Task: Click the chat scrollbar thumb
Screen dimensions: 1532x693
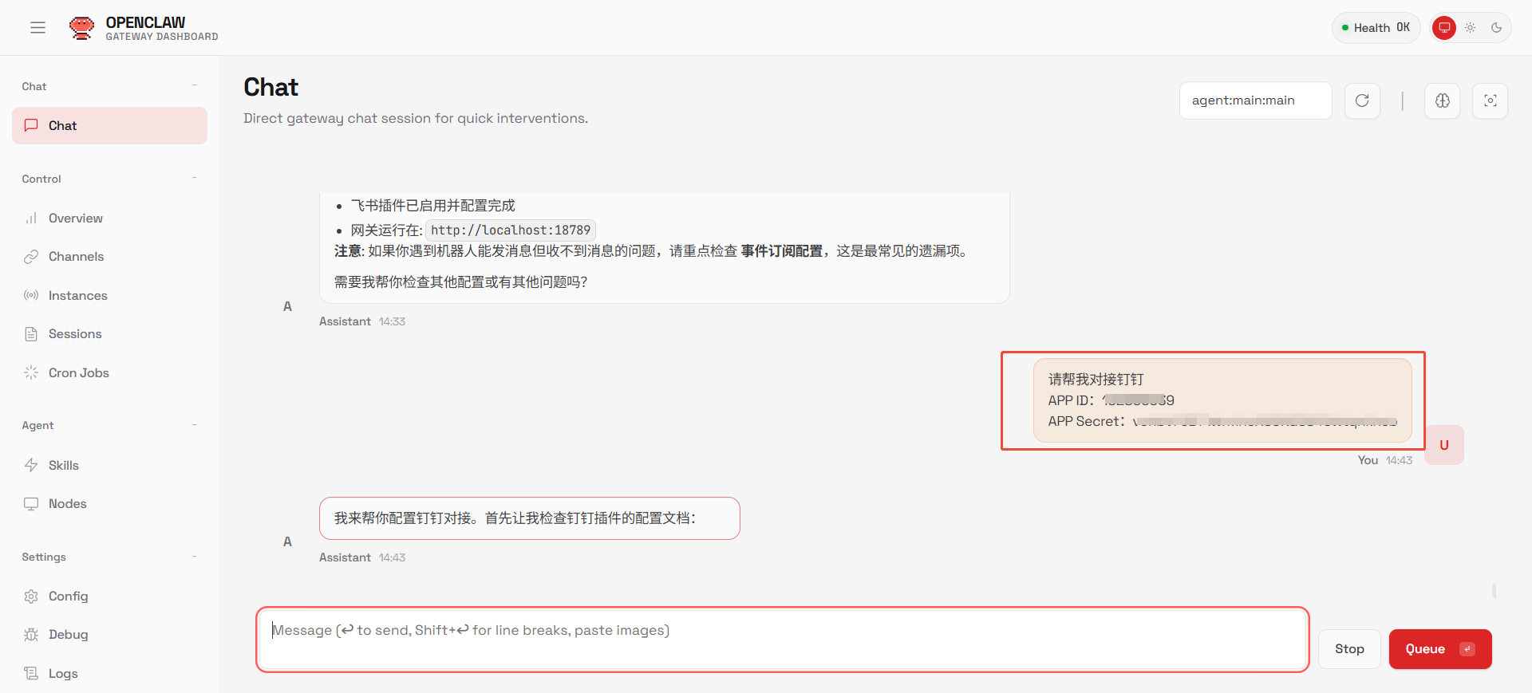Action: [x=1494, y=591]
